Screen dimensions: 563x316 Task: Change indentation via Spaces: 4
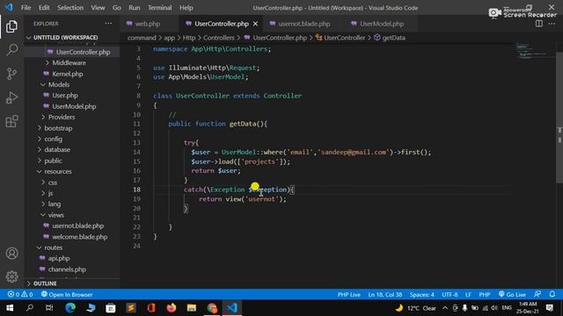pyautogui.click(x=422, y=295)
